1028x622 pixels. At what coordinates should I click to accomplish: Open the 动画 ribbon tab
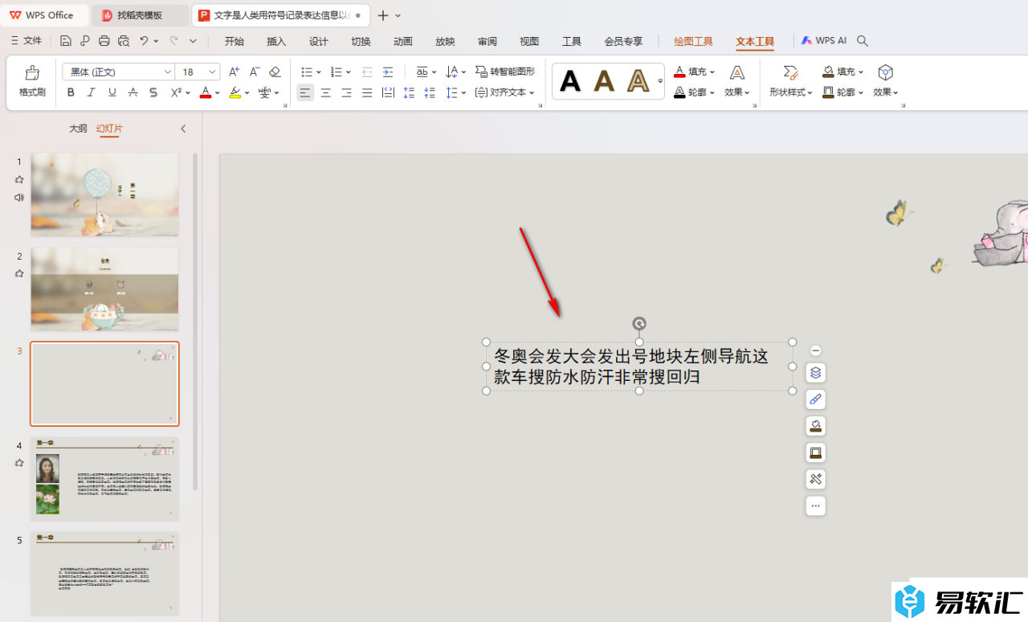403,41
